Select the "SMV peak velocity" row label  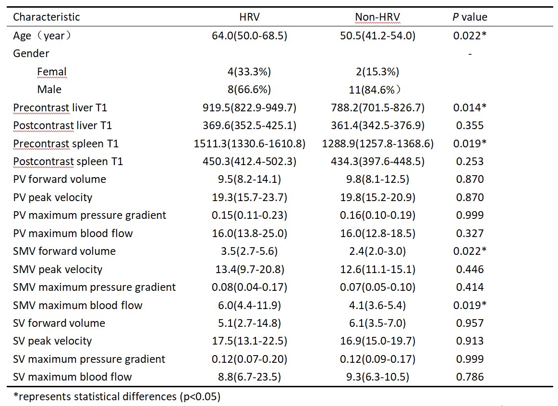click(58, 269)
